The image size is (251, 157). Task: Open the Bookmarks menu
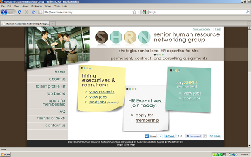point(37,6)
